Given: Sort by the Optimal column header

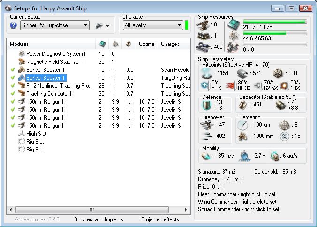Looking at the screenshot, I should point(147,44).
